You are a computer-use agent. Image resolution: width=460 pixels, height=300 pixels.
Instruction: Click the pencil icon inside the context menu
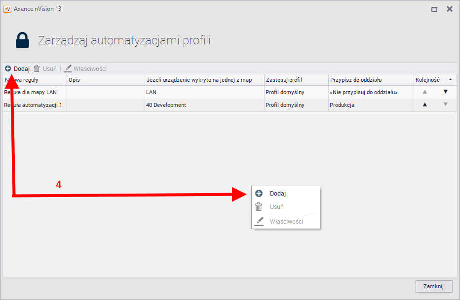point(259,221)
